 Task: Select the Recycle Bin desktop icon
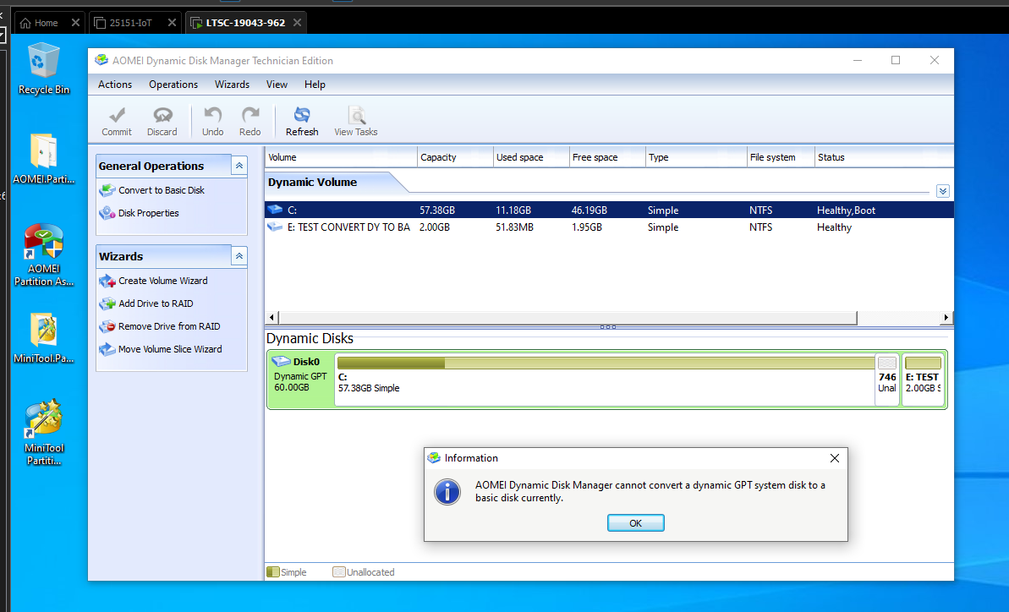pyautogui.click(x=44, y=69)
